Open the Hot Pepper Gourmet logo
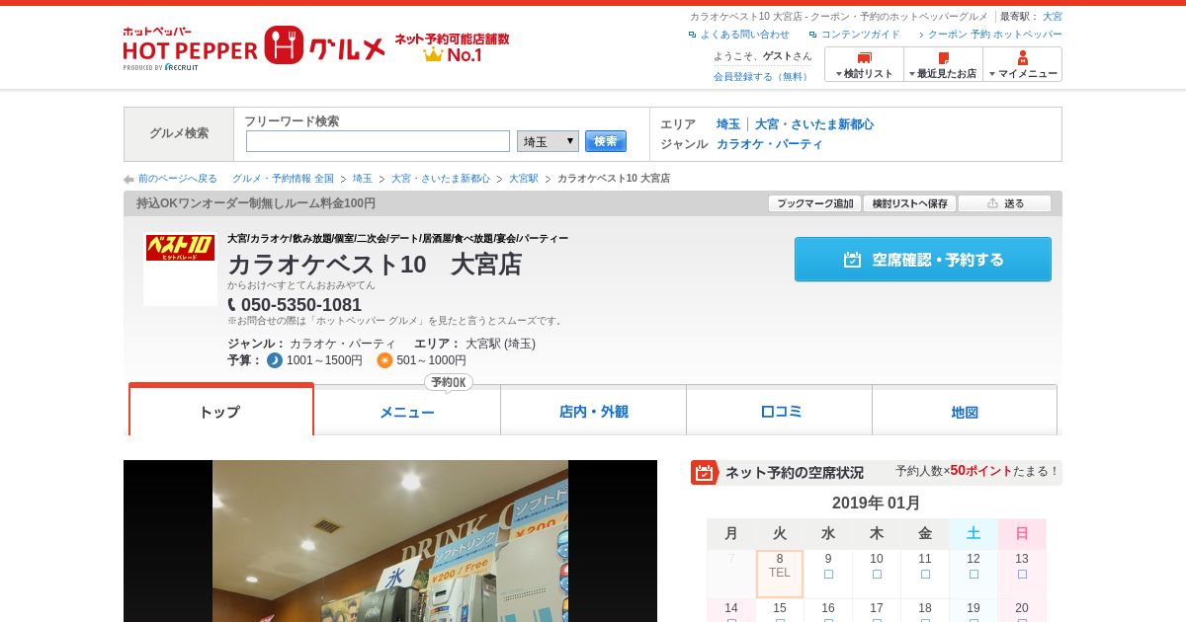This screenshot has width=1186, height=622. [x=254, y=48]
